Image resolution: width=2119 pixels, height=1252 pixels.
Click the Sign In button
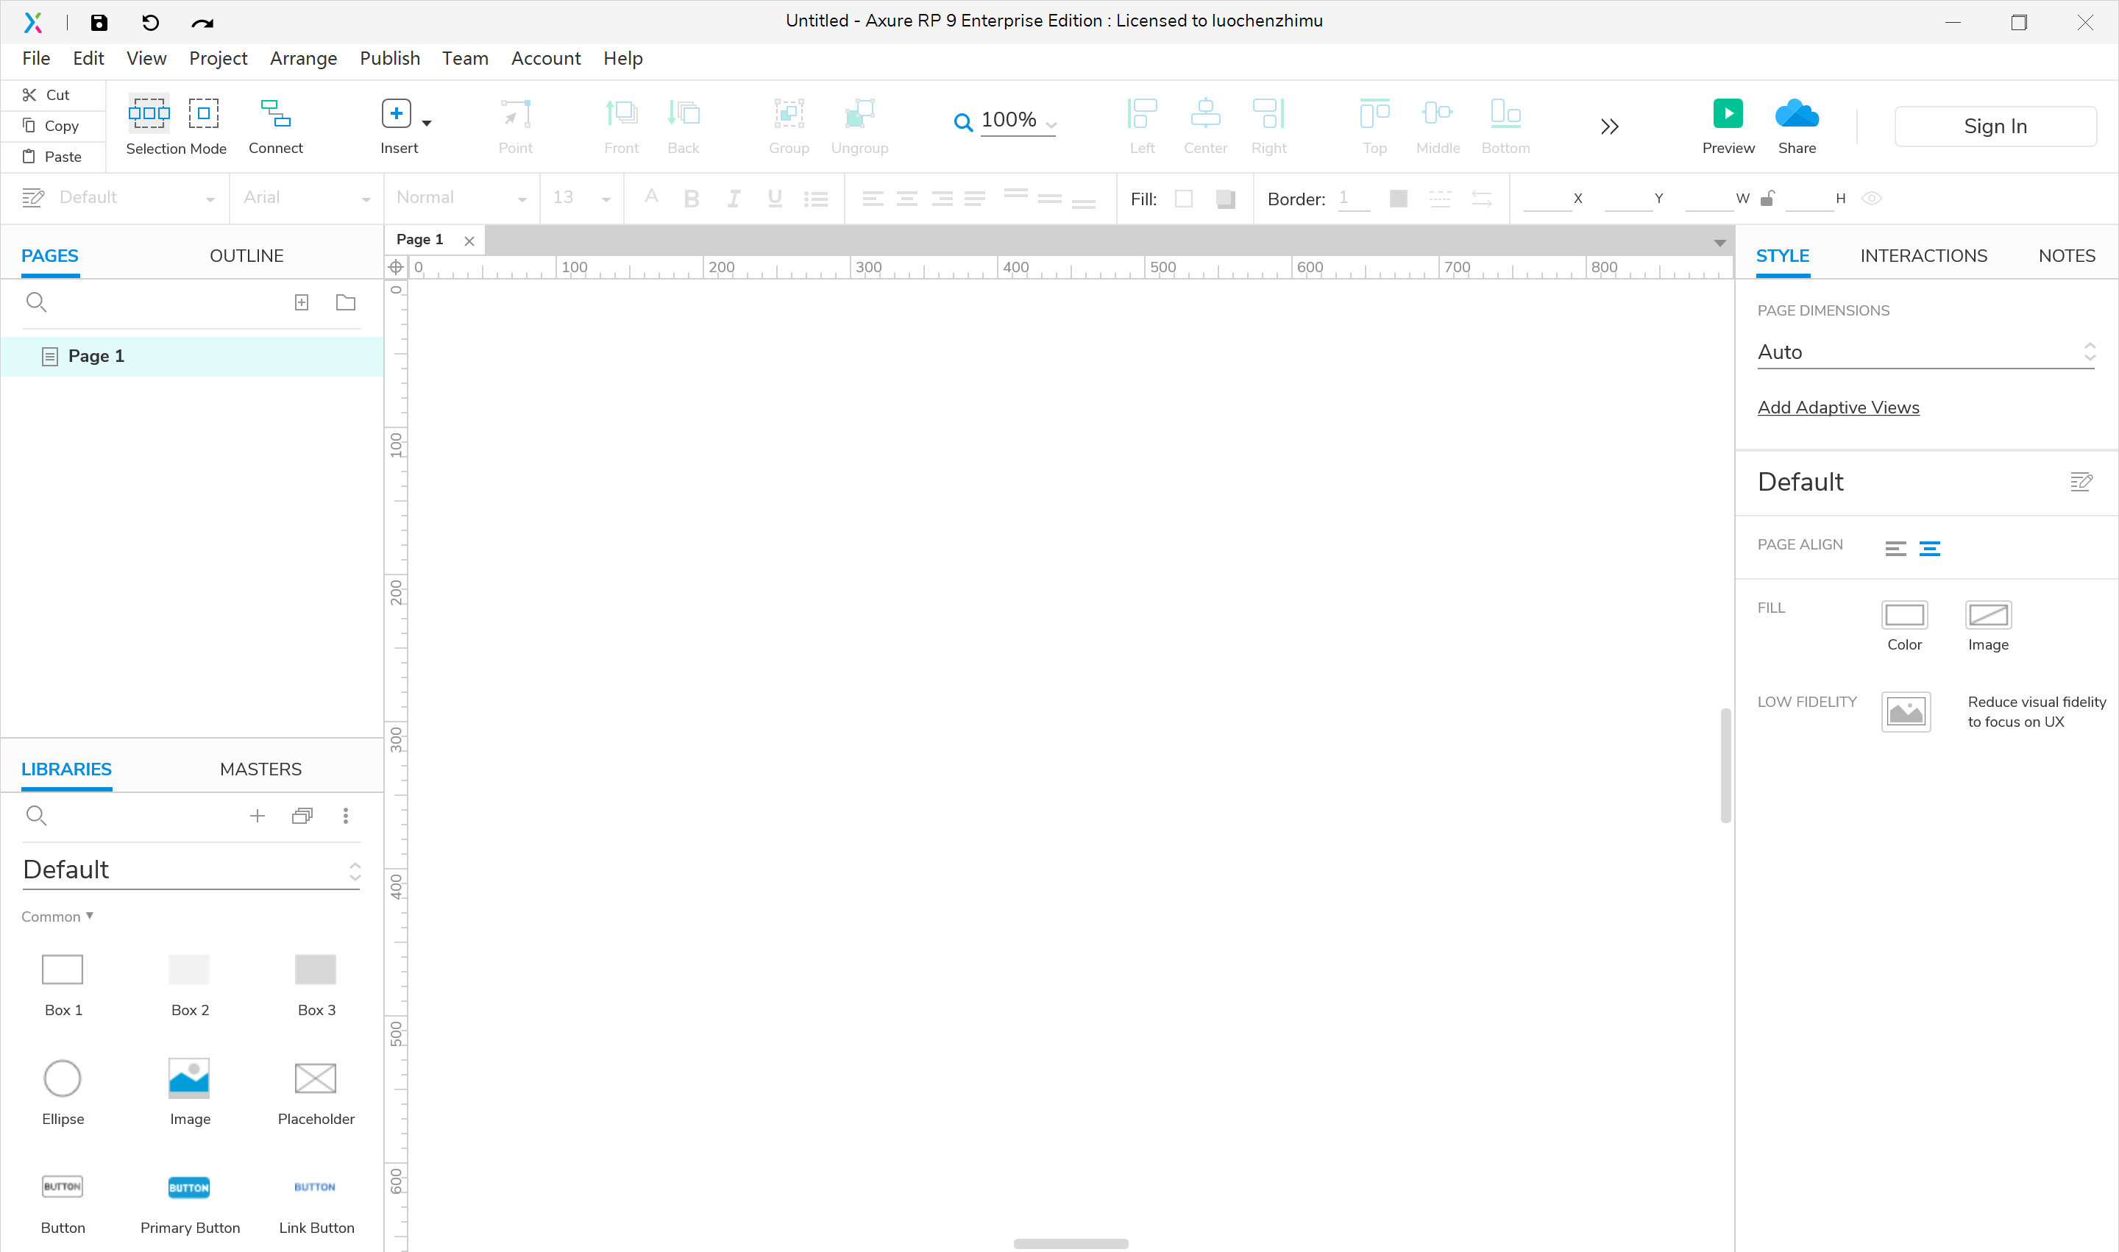coord(1995,126)
